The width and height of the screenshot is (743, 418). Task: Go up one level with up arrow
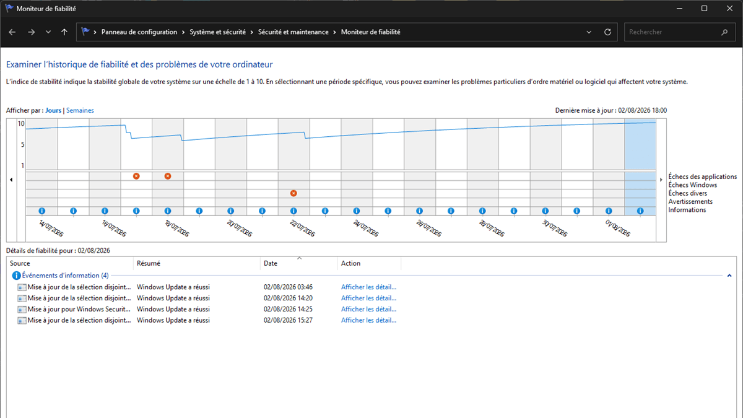point(64,32)
